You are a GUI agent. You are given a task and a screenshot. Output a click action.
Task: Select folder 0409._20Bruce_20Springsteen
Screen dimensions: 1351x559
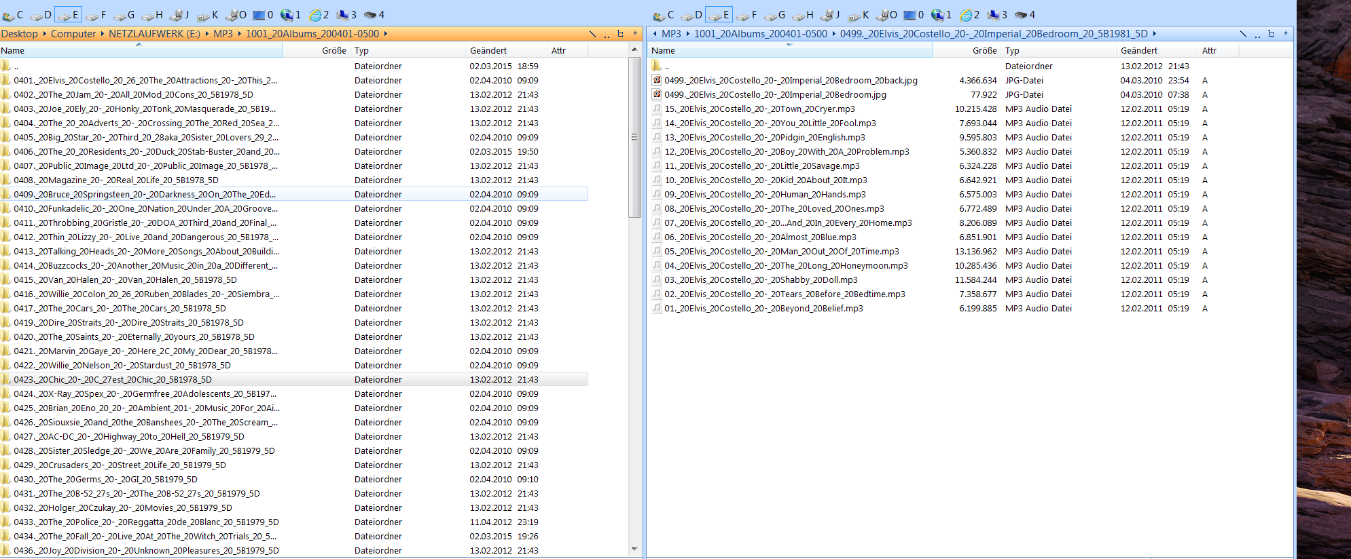coord(294,195)
